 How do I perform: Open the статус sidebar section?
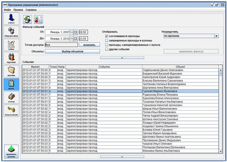click(11, 19)
